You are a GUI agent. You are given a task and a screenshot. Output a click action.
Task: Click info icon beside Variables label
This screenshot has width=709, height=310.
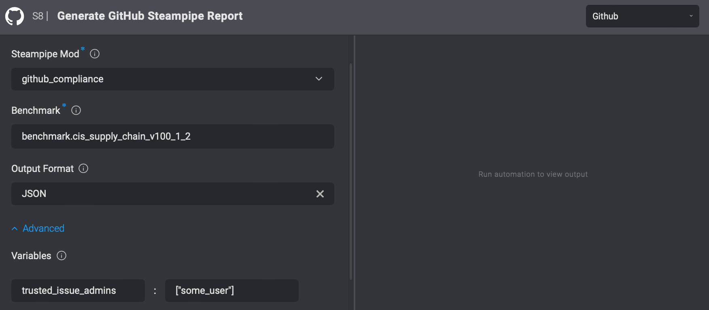(x=62, y=256)
